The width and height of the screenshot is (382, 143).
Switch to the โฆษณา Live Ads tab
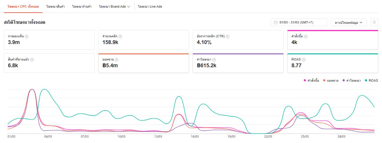coord(150,6)
